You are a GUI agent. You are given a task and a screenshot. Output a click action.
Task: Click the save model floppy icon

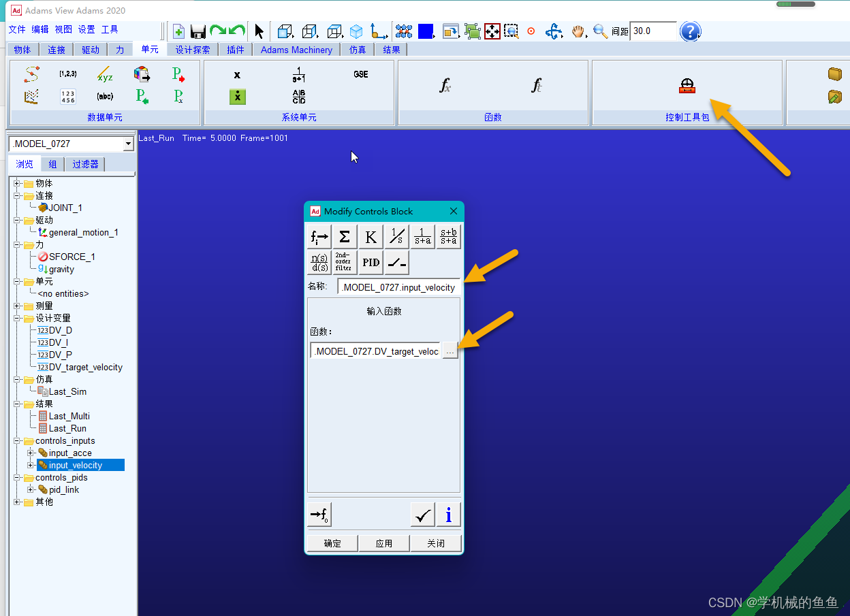(x=198, y=31)
